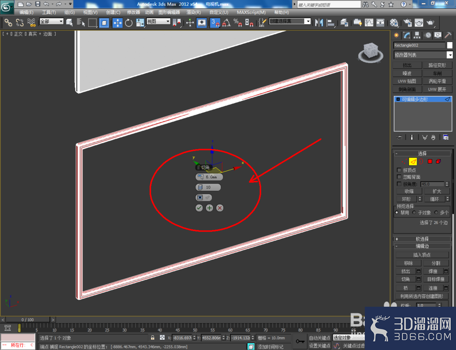Select Polygon sub-object level icon

tap(430, 161)
